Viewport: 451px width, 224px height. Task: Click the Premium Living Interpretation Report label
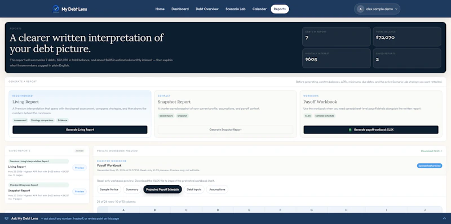pos(38,162)
